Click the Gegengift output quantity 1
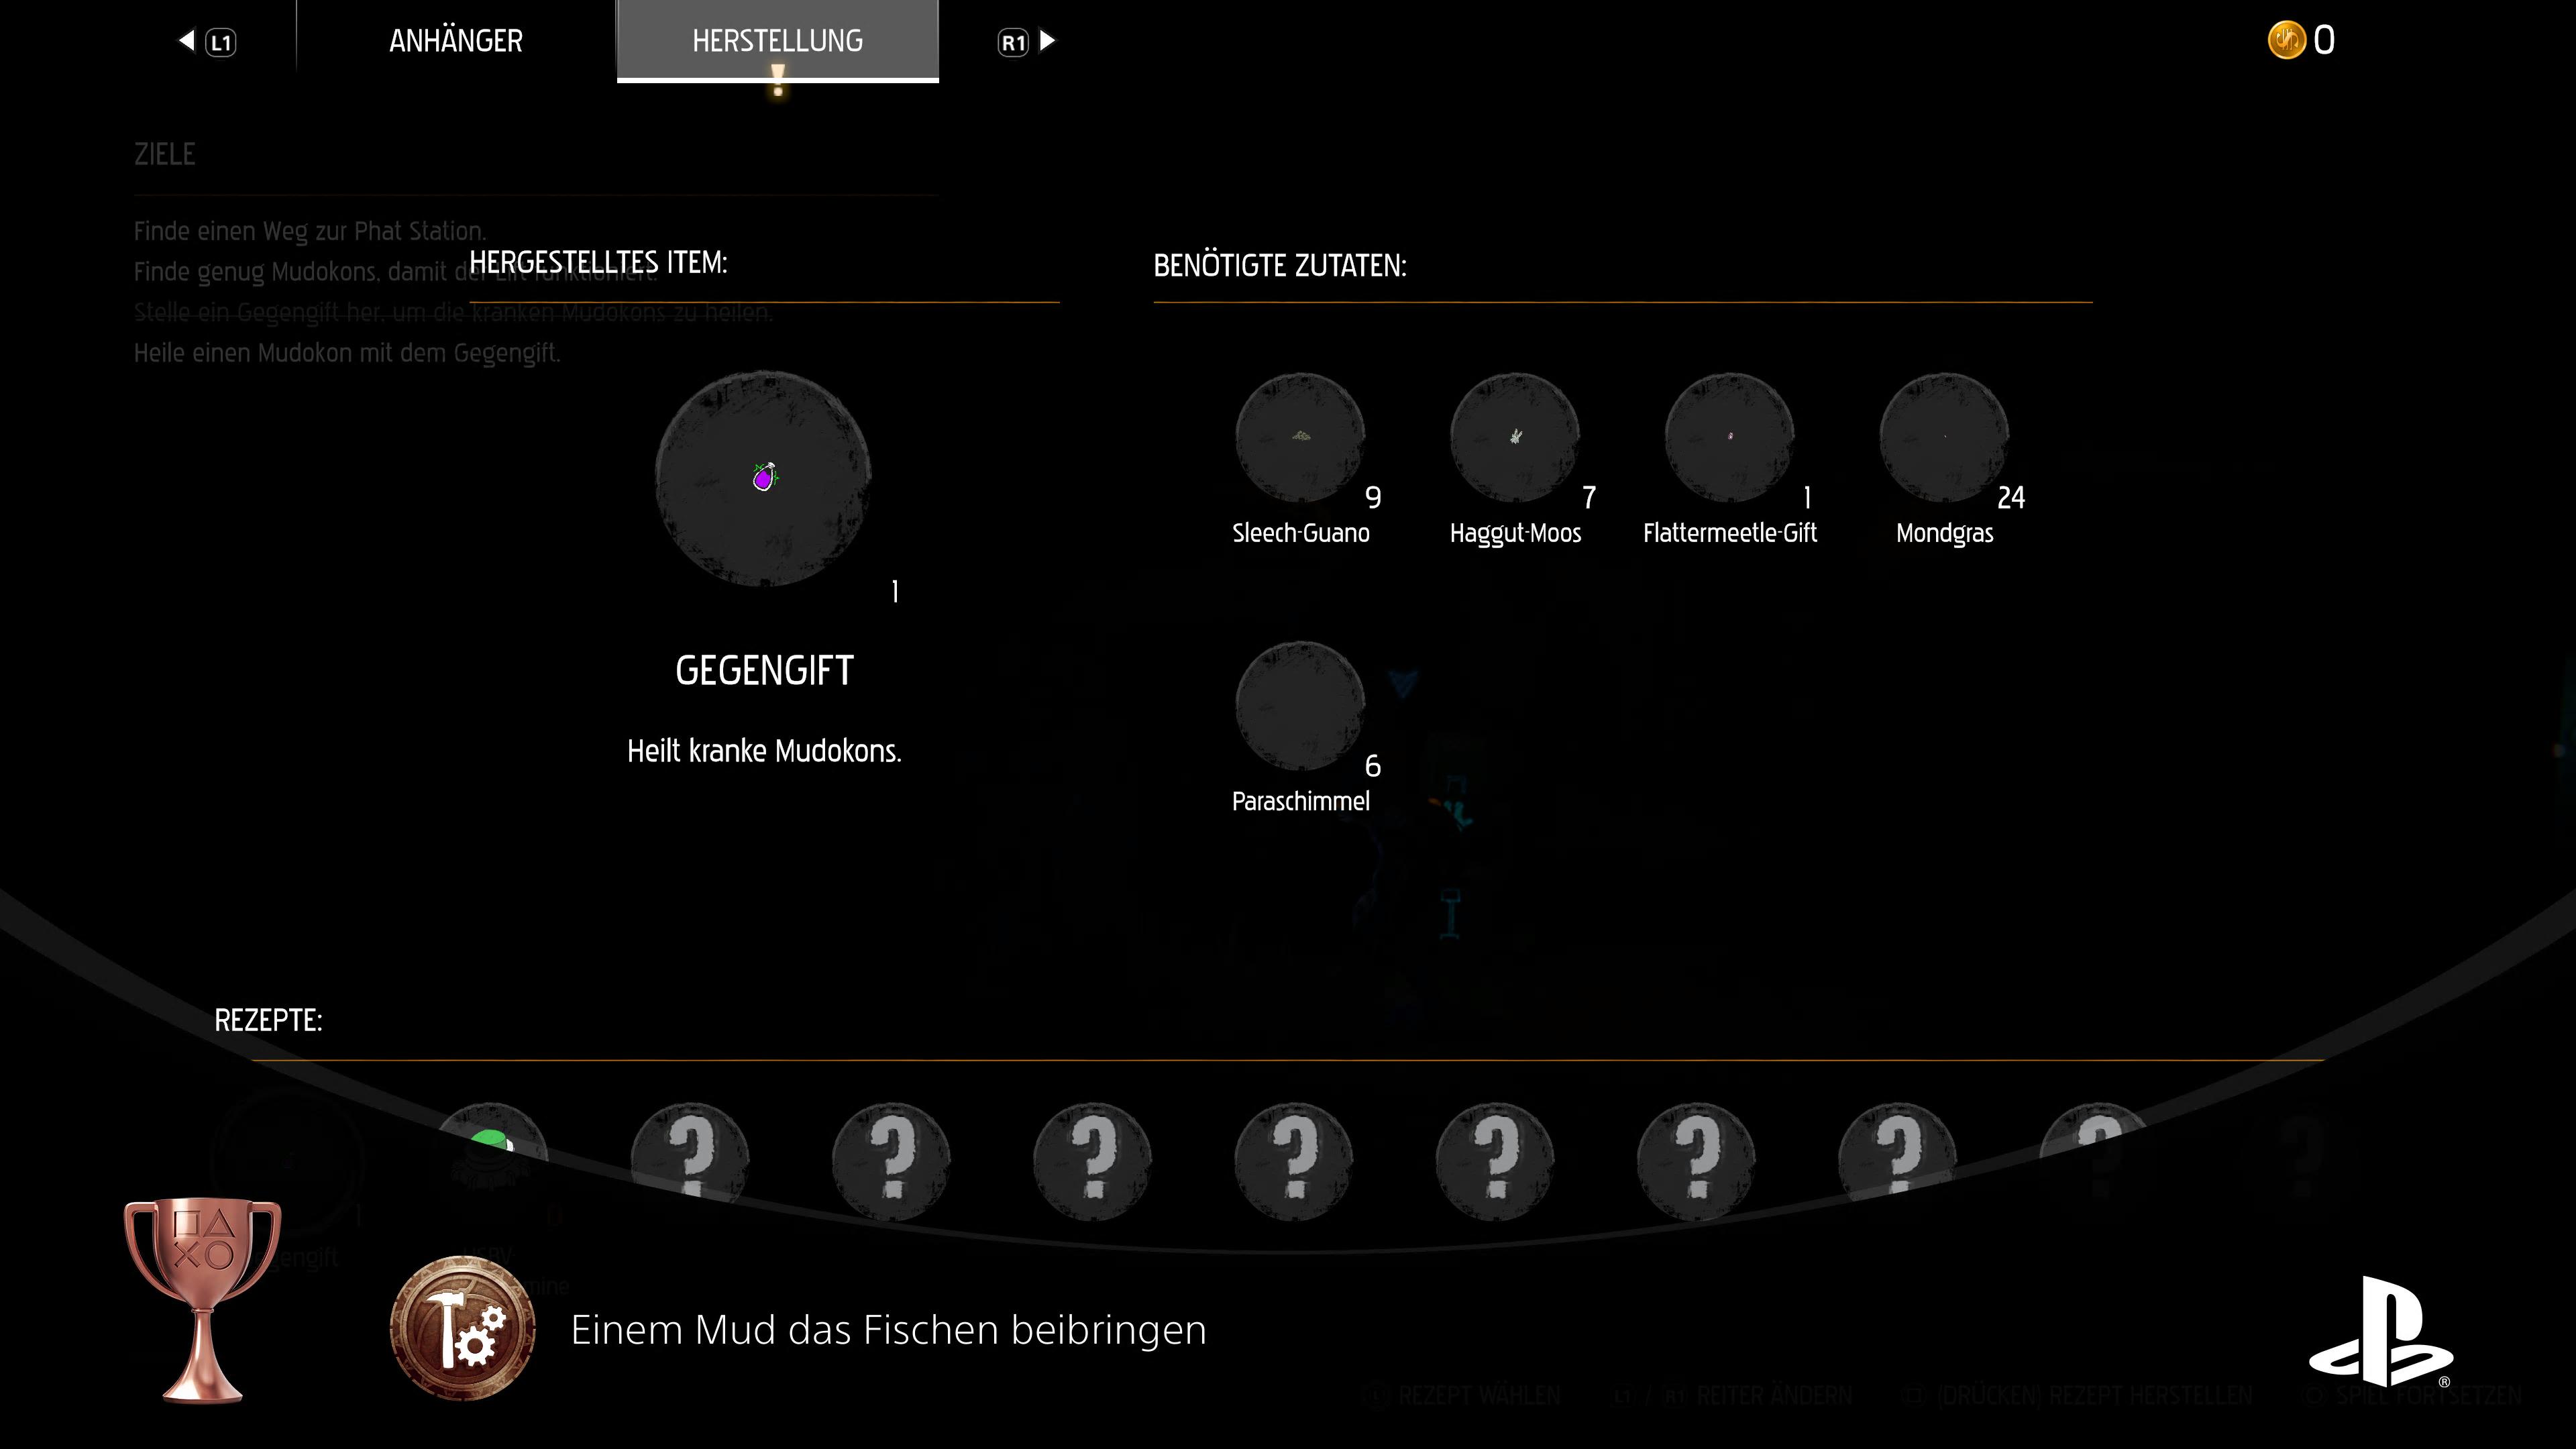 pos(895,592)
